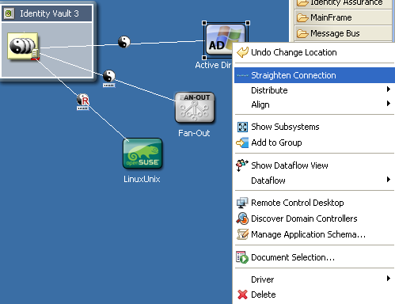Select Manage Application Schema...
This screenshot has height=304, width=395.
click(x=314, y=234)
